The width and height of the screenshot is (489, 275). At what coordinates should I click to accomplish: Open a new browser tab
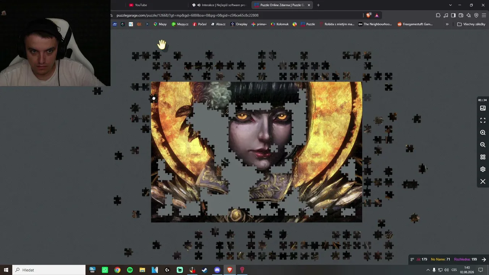click(x=318, y=5)
